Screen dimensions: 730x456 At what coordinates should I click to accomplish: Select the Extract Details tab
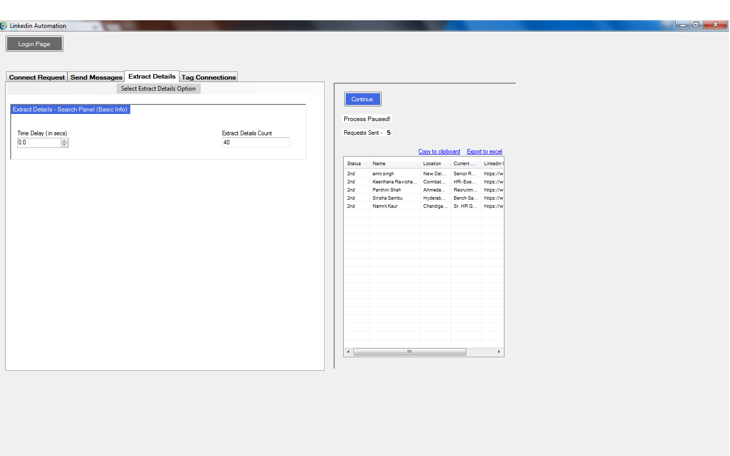pos(152,77)
